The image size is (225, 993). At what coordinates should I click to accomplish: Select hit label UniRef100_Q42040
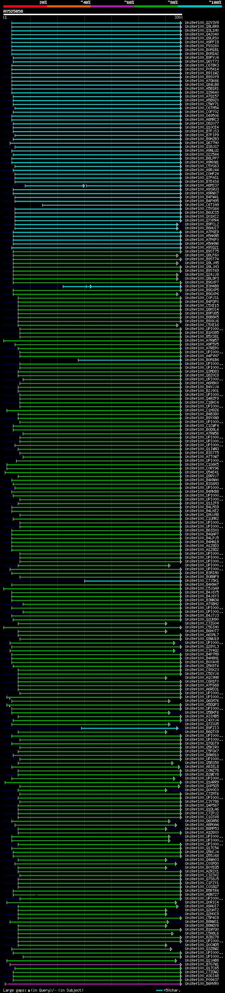pos(202,34)
